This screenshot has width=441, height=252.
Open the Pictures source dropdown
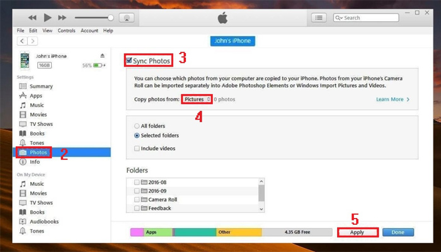[x=197, y=100]
